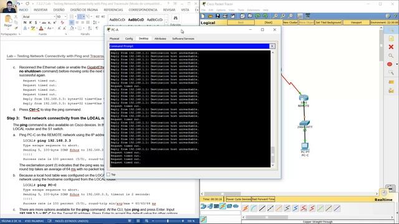Screen dimensions: 399x224
Task: Open the Edit menu in Packet Tracer
Action: pyautogui.click(x=211, y=10)
